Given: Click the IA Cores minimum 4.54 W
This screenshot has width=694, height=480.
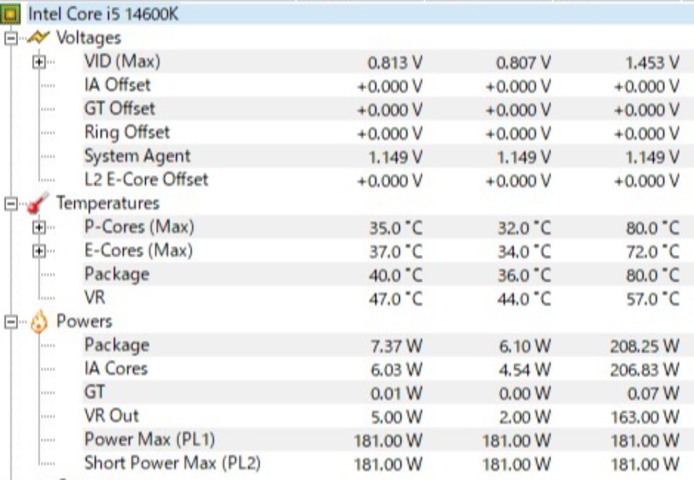Looking at the screenshot, I should tap(525, 370).
